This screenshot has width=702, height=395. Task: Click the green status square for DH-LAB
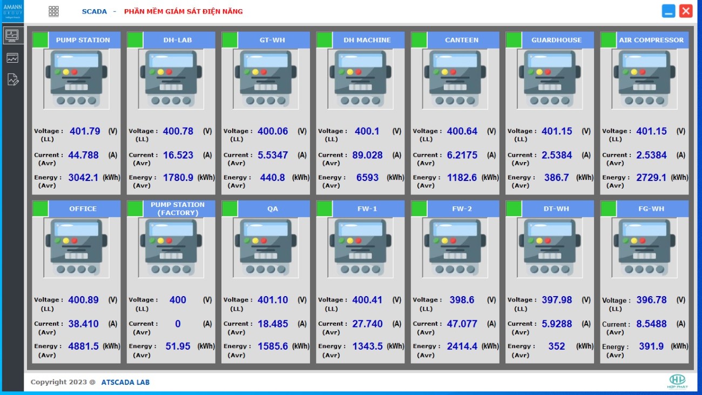coord(135,40)
